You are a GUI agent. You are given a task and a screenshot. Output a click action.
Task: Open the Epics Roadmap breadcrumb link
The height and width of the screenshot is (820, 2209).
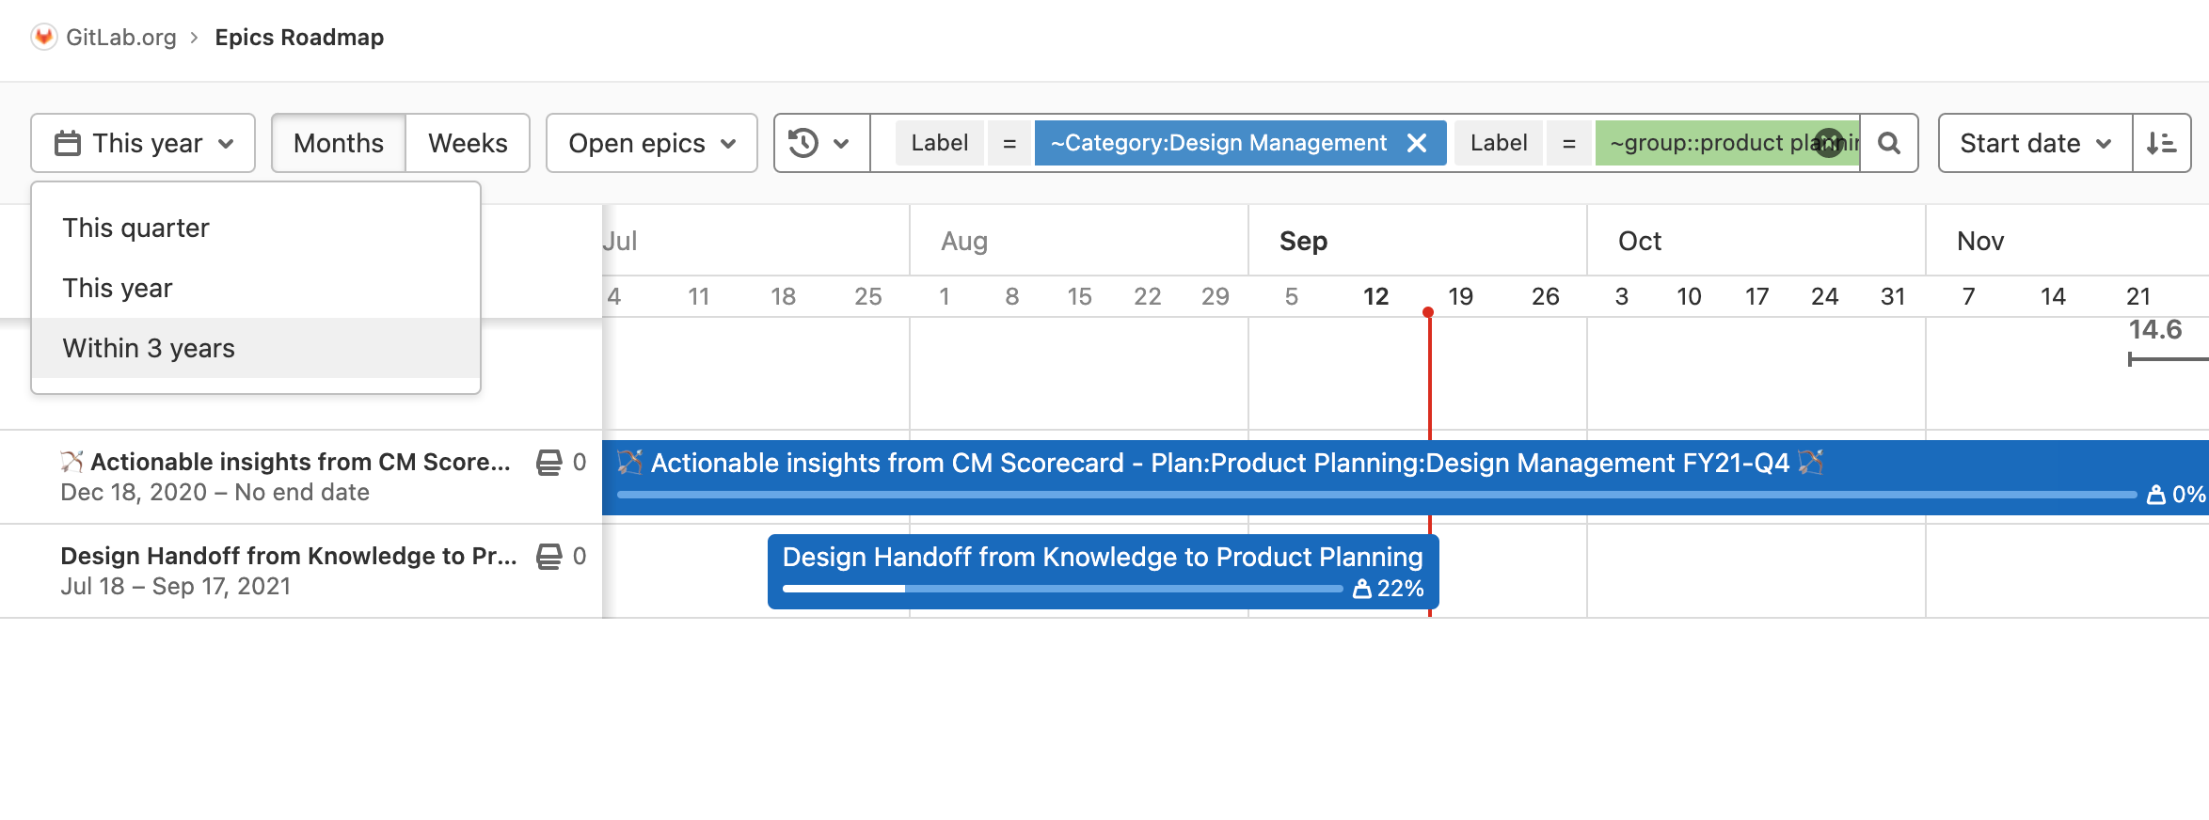click(300, 38)
